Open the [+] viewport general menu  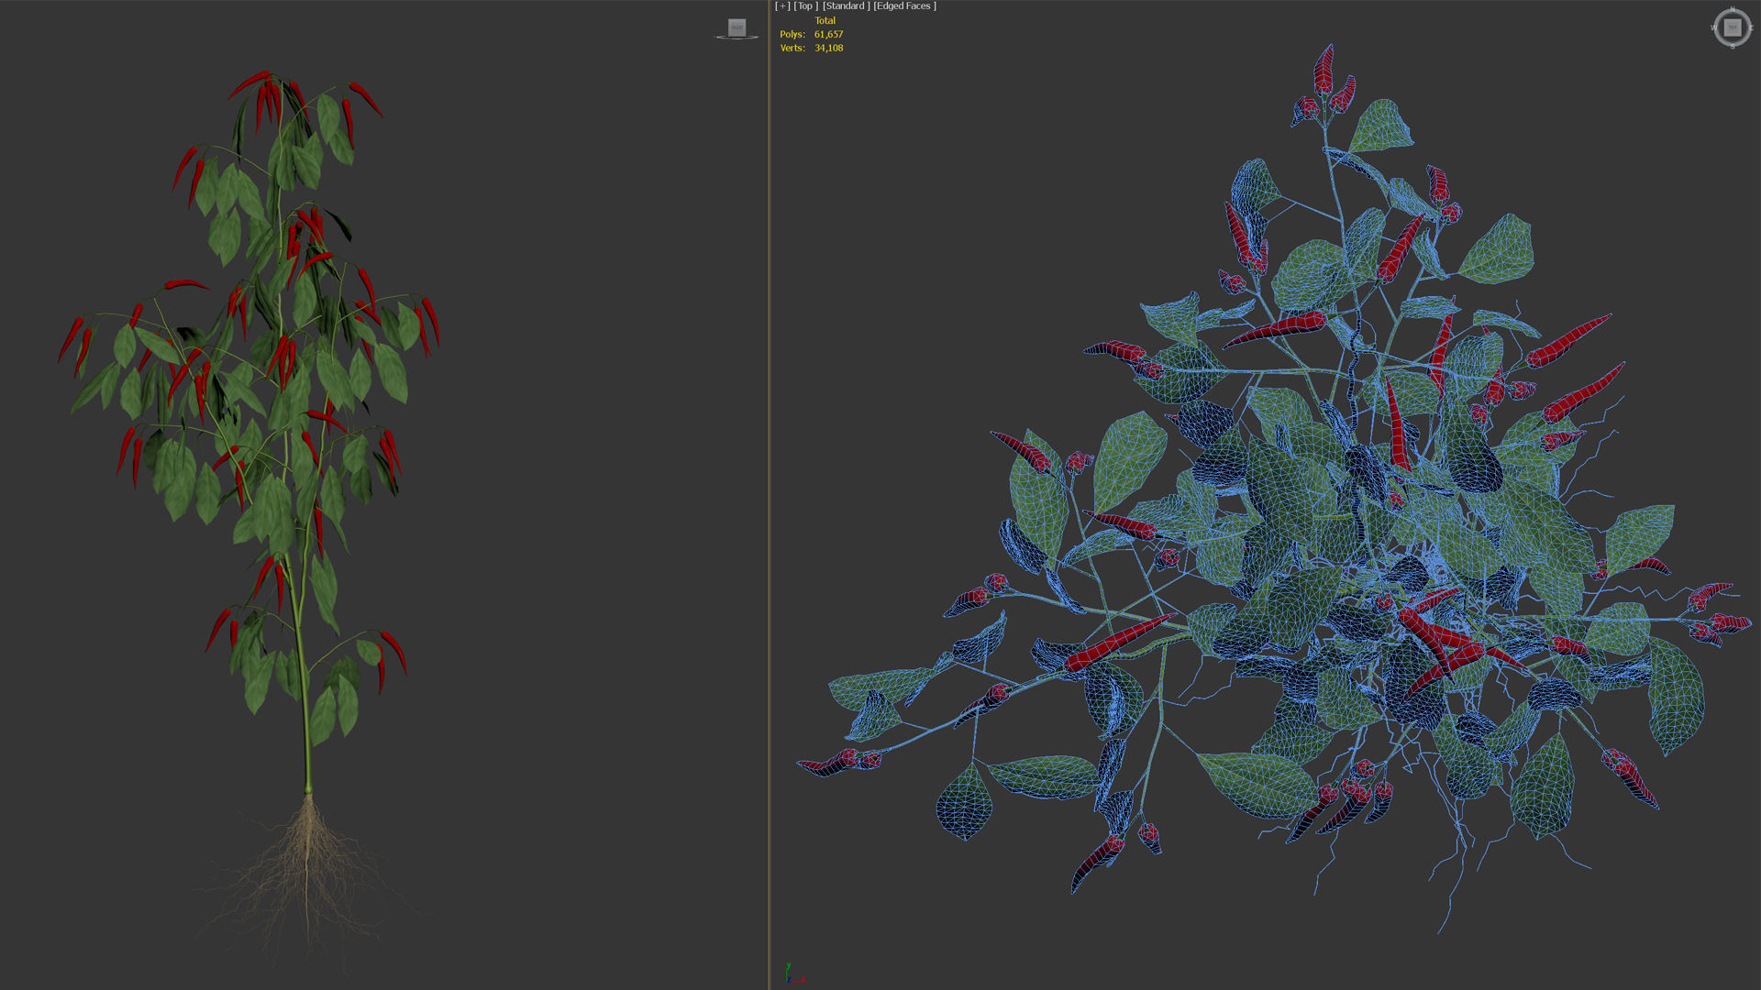click(x=782, y=6)
